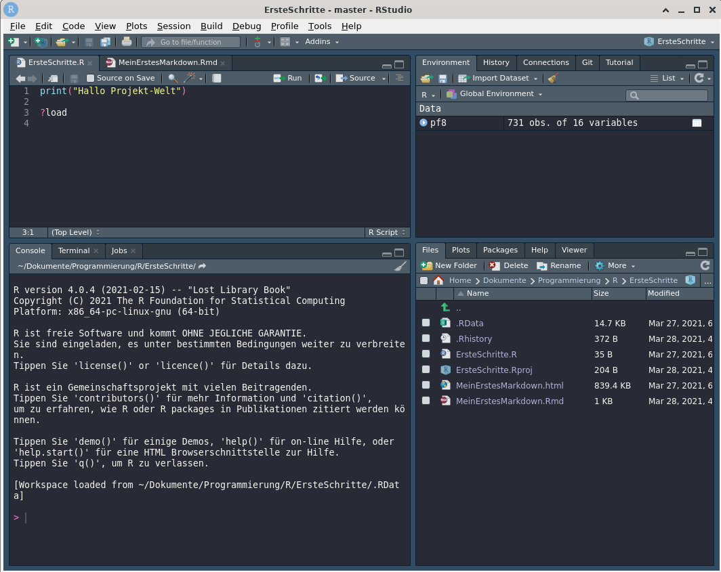Click the Open File folder icon
Viewport: 721px width, 572px height.
click(x=61, y=42)
